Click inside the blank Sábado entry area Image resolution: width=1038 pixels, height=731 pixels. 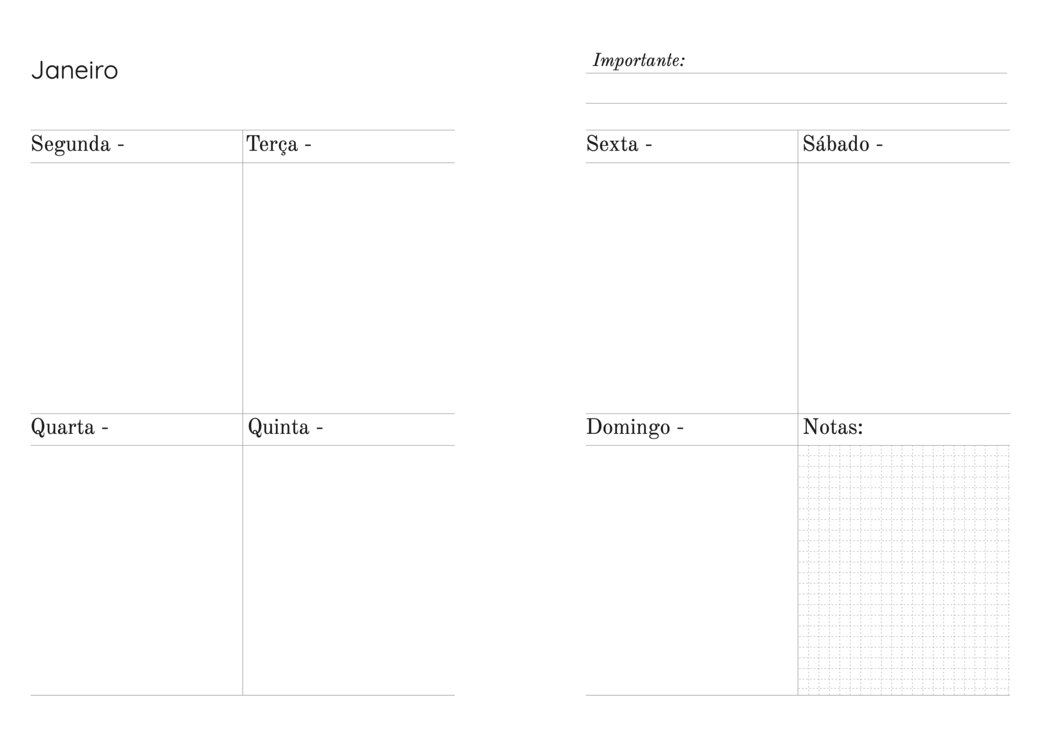[x=904, y=287]
